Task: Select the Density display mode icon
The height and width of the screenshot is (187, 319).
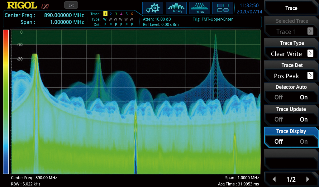Action: point(176,8)
